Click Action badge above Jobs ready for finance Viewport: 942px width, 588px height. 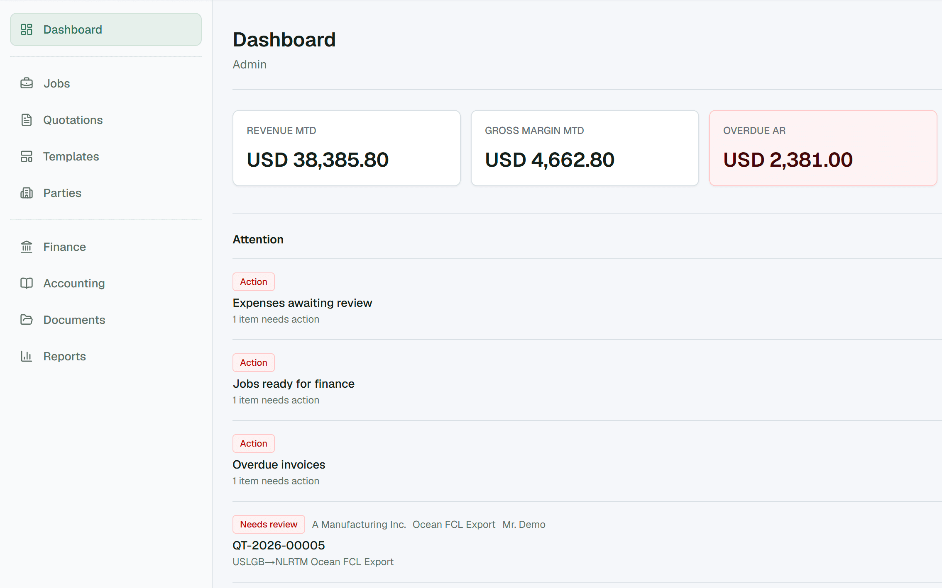pos(254,362)
